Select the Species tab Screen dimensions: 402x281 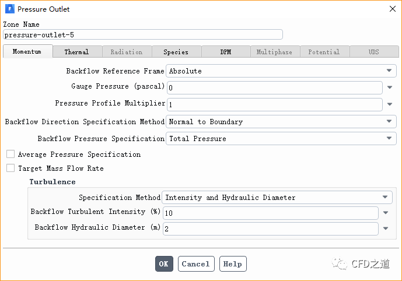(176, 52)
